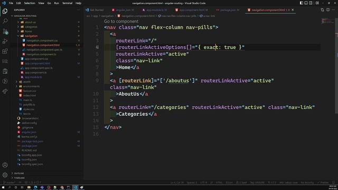The height and width of the screenshot is (190, 338).
Task: Switch to the app.module.ts tab
Action: click(155, 10)
